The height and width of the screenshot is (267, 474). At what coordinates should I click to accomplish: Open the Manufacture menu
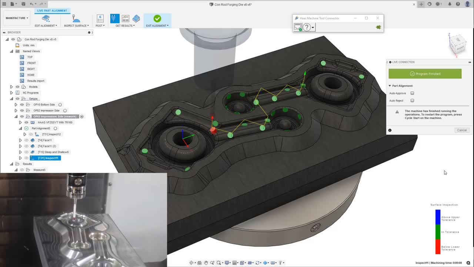[x=16, y=18]
